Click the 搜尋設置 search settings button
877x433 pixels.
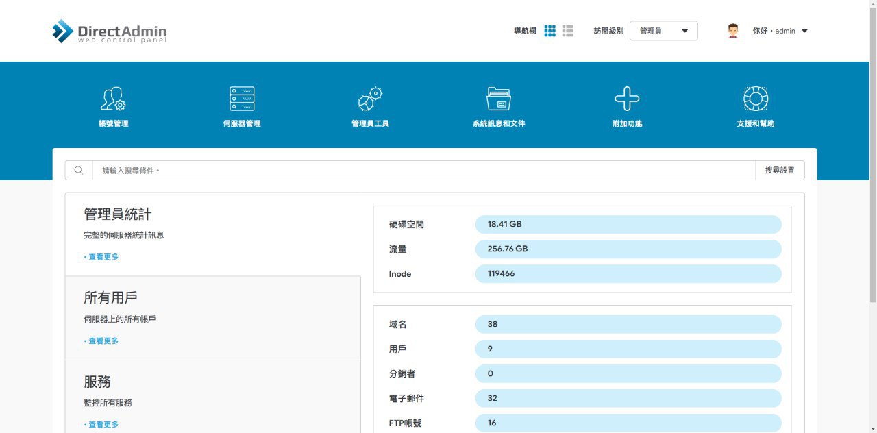[780, 171]
